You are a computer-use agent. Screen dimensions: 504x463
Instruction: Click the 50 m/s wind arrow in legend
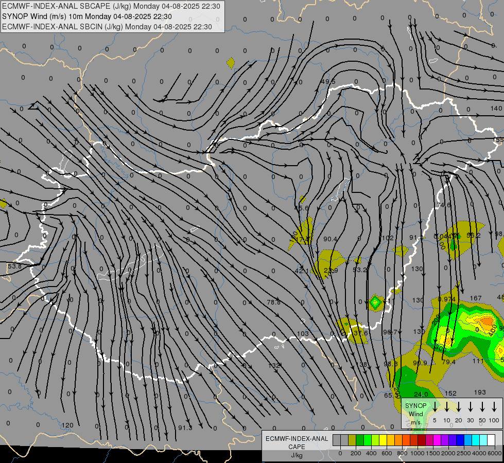[482, 406]
